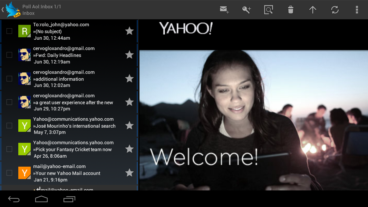Viewport: 368px width, 207px height.
Task: Open the three-dot overflow menu
Action: point(357,10)
